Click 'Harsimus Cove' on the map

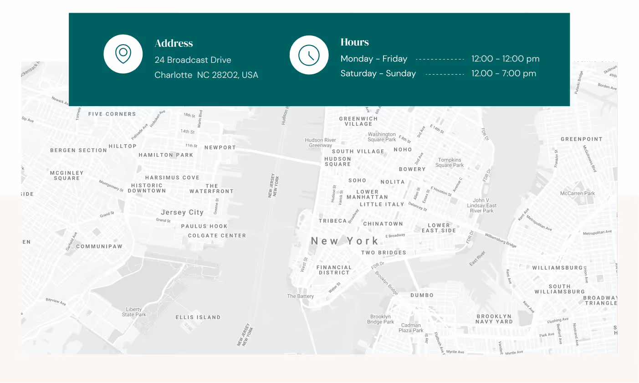click(x=172, y=178)
